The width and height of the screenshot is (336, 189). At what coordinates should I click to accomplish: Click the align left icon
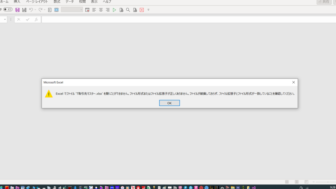point(94,10)
